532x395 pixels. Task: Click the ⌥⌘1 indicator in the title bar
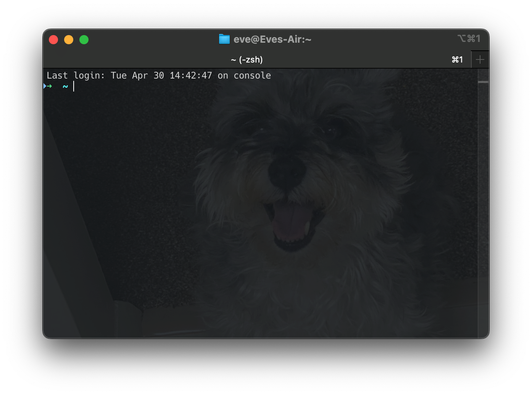469,38
